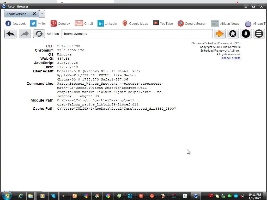Go forward with the right arrow button
The image size is (267, 200).
click(x=25, y=34)
